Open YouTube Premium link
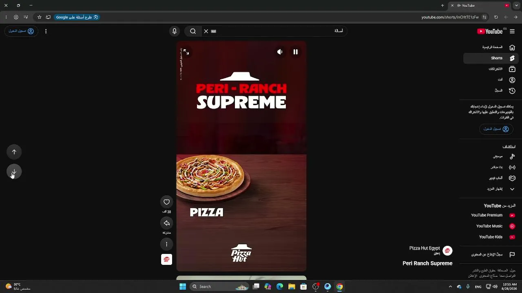 (x=491, y=215)
